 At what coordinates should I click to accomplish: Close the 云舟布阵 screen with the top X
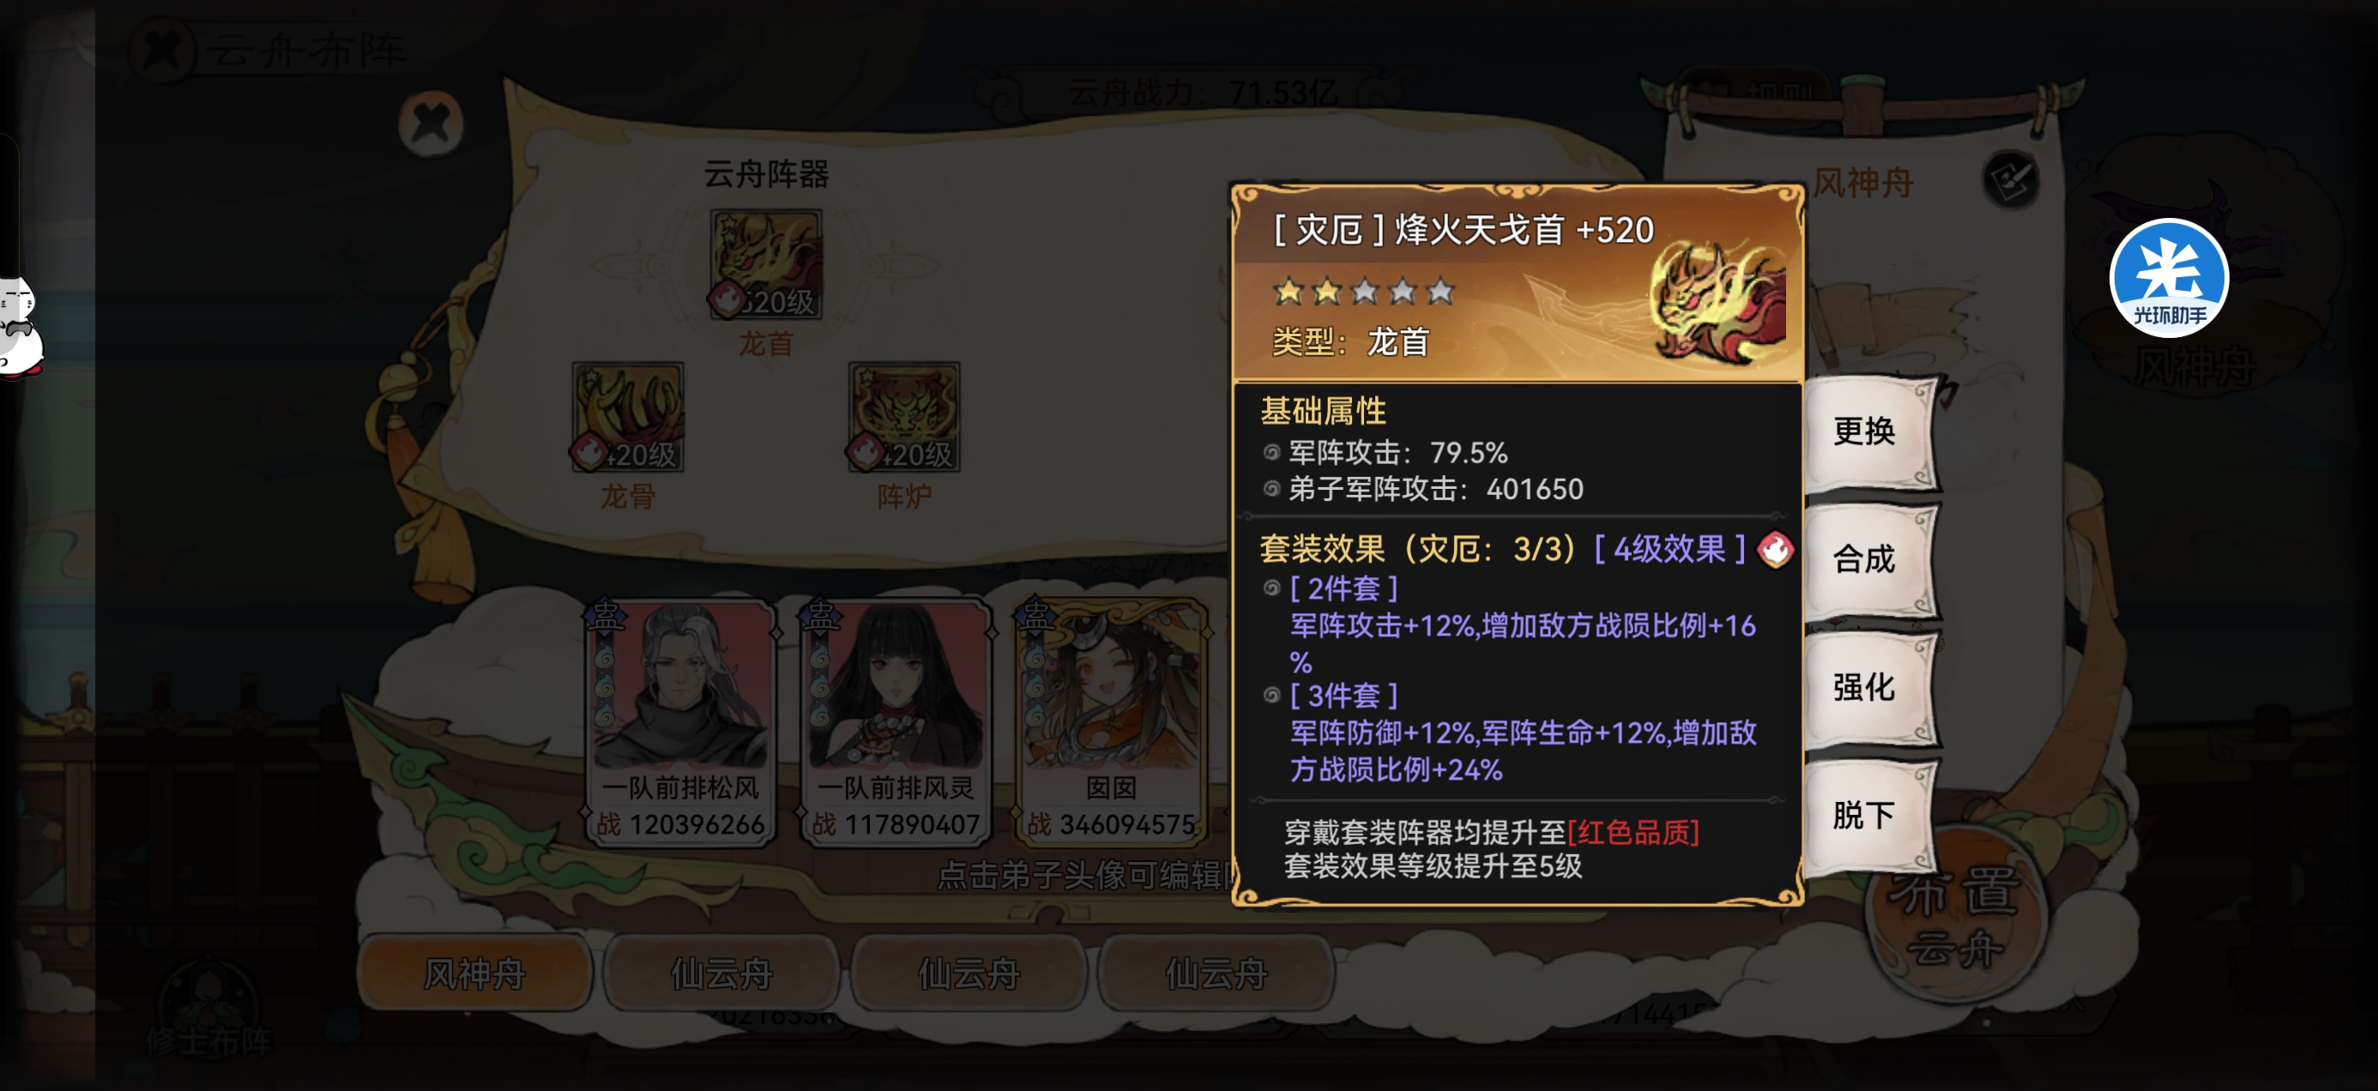pos(162,50)
